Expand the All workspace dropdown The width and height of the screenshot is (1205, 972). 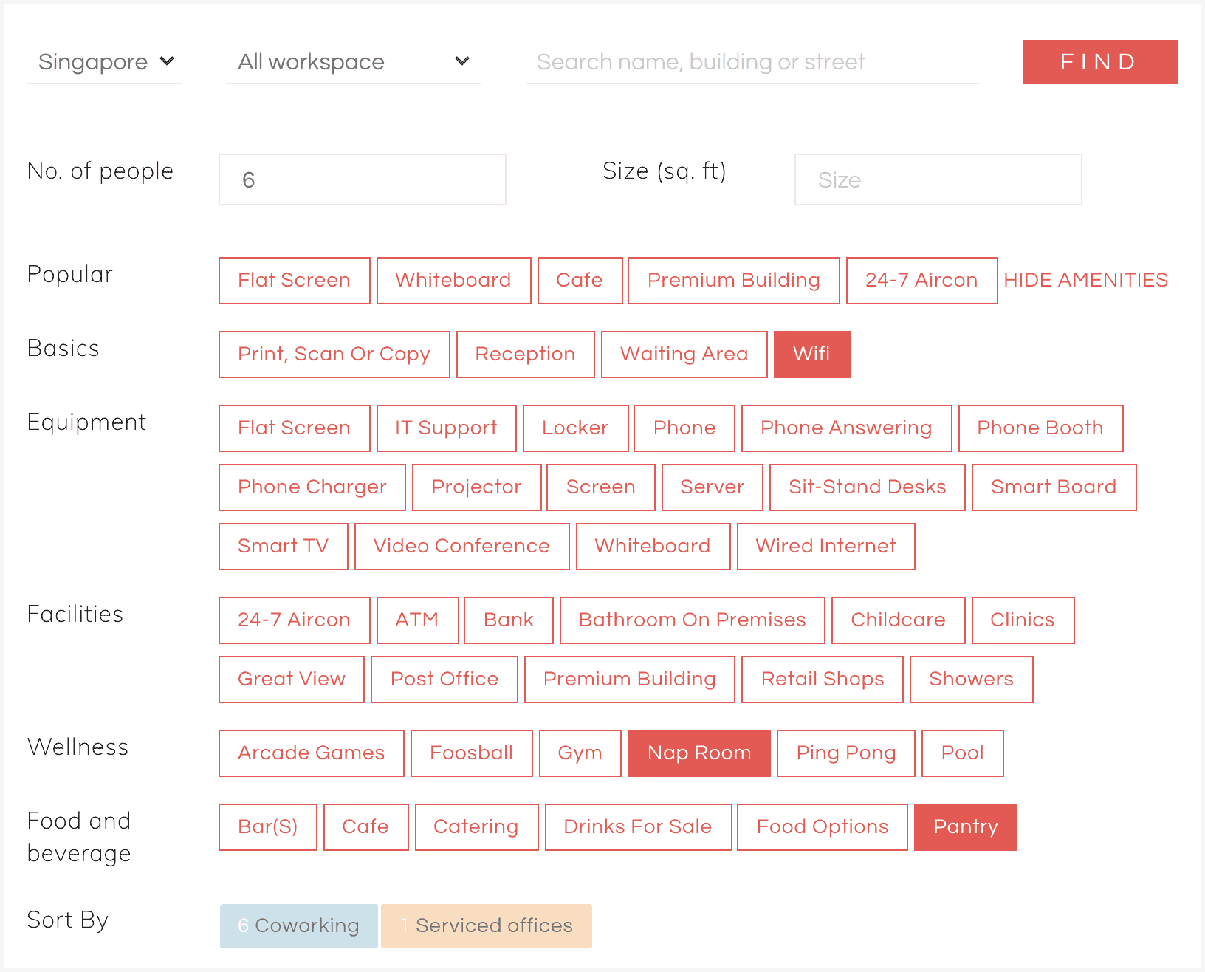pos(353,62)
